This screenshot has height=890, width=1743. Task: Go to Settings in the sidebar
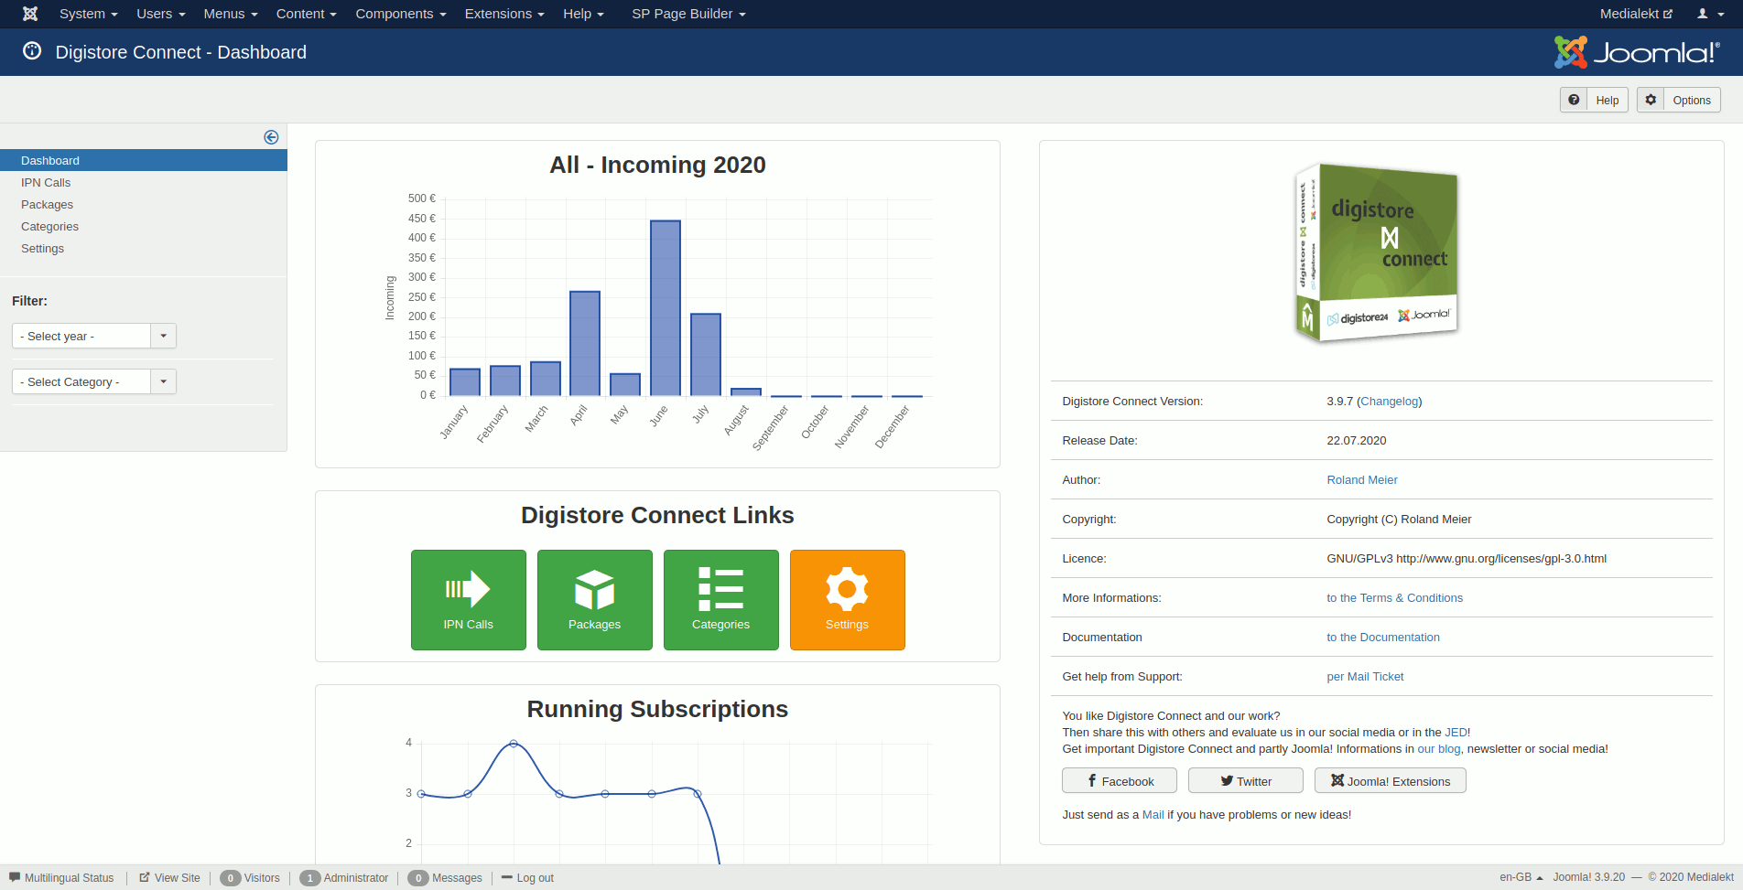(42, 248)
